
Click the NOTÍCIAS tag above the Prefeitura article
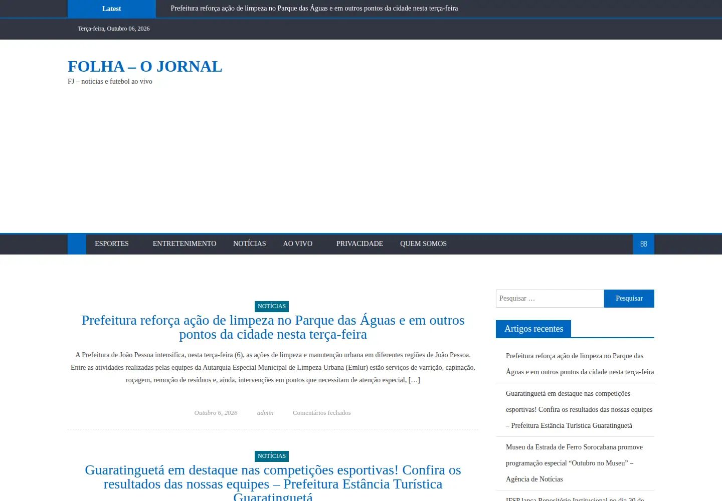tap(272, 306)
